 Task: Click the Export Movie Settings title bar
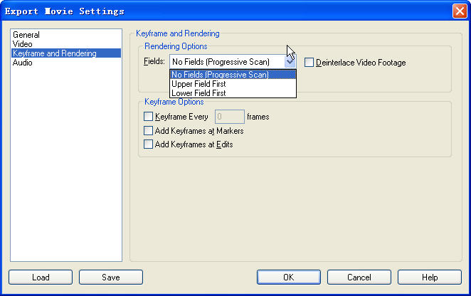pos(226,11)
